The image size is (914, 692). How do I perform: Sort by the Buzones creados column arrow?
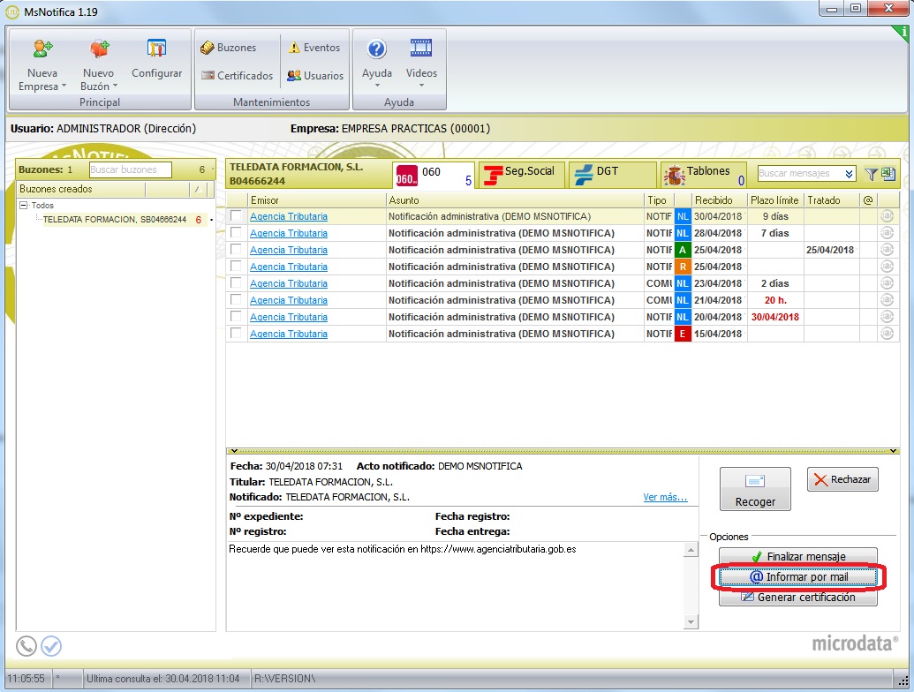pyautogui.click(x=198, y=189)
